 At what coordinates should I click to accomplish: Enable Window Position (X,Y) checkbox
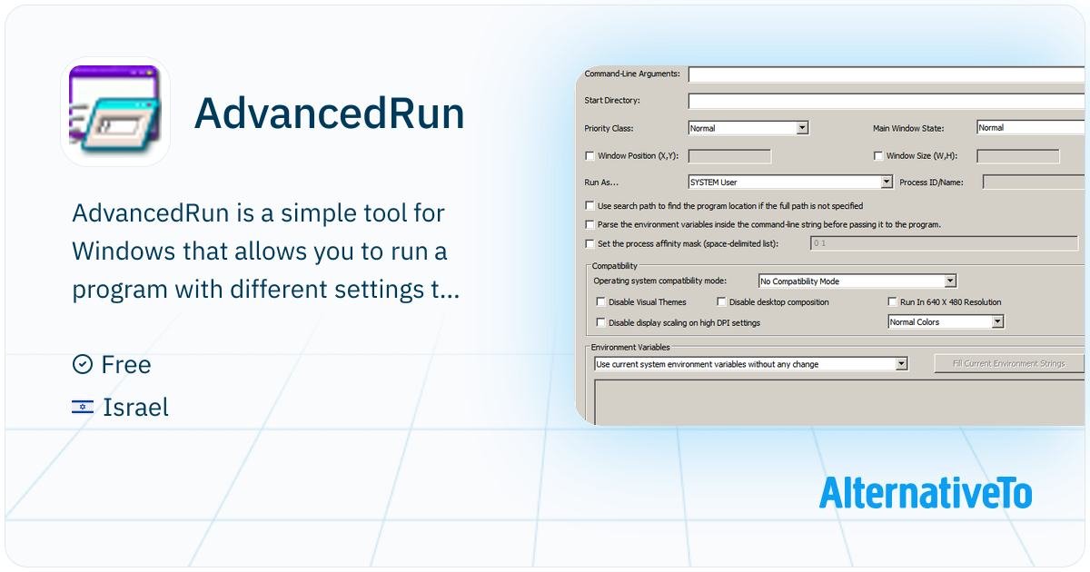click(590, 156)
